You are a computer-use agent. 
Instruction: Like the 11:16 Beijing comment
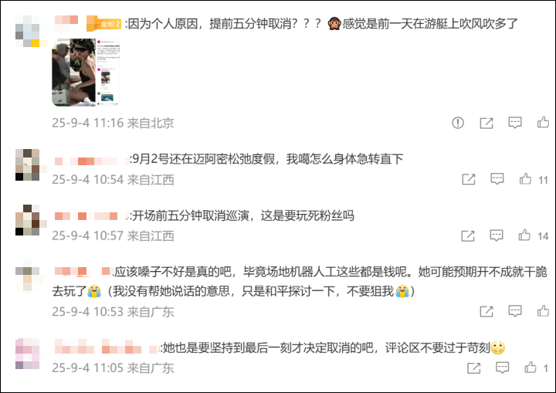[x=543, y=122]
